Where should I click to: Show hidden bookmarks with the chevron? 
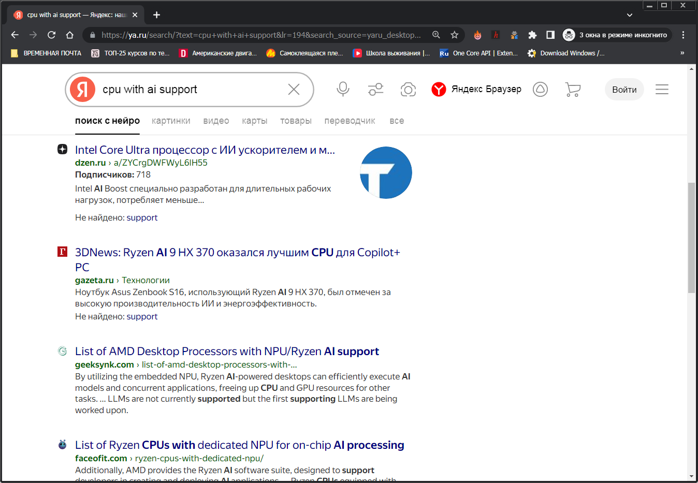pos(682,53)
